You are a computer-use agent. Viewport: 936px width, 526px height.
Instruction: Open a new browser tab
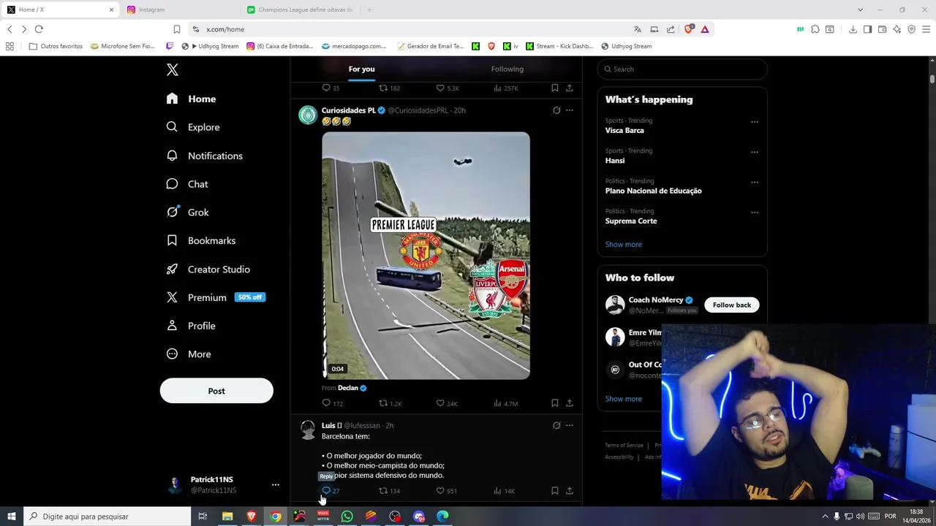coord(369,9)
